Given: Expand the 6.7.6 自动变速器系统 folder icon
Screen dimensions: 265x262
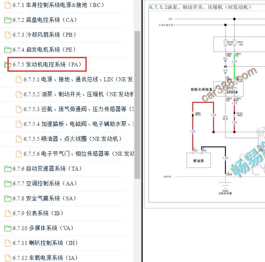Looking at the screenshot, I should click(7, 169).
